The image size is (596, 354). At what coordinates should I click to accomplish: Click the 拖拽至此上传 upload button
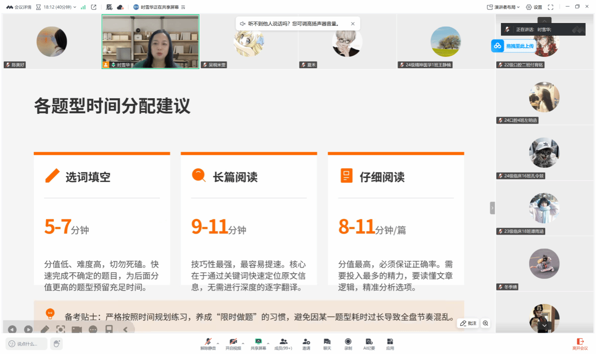pos(514,46)
